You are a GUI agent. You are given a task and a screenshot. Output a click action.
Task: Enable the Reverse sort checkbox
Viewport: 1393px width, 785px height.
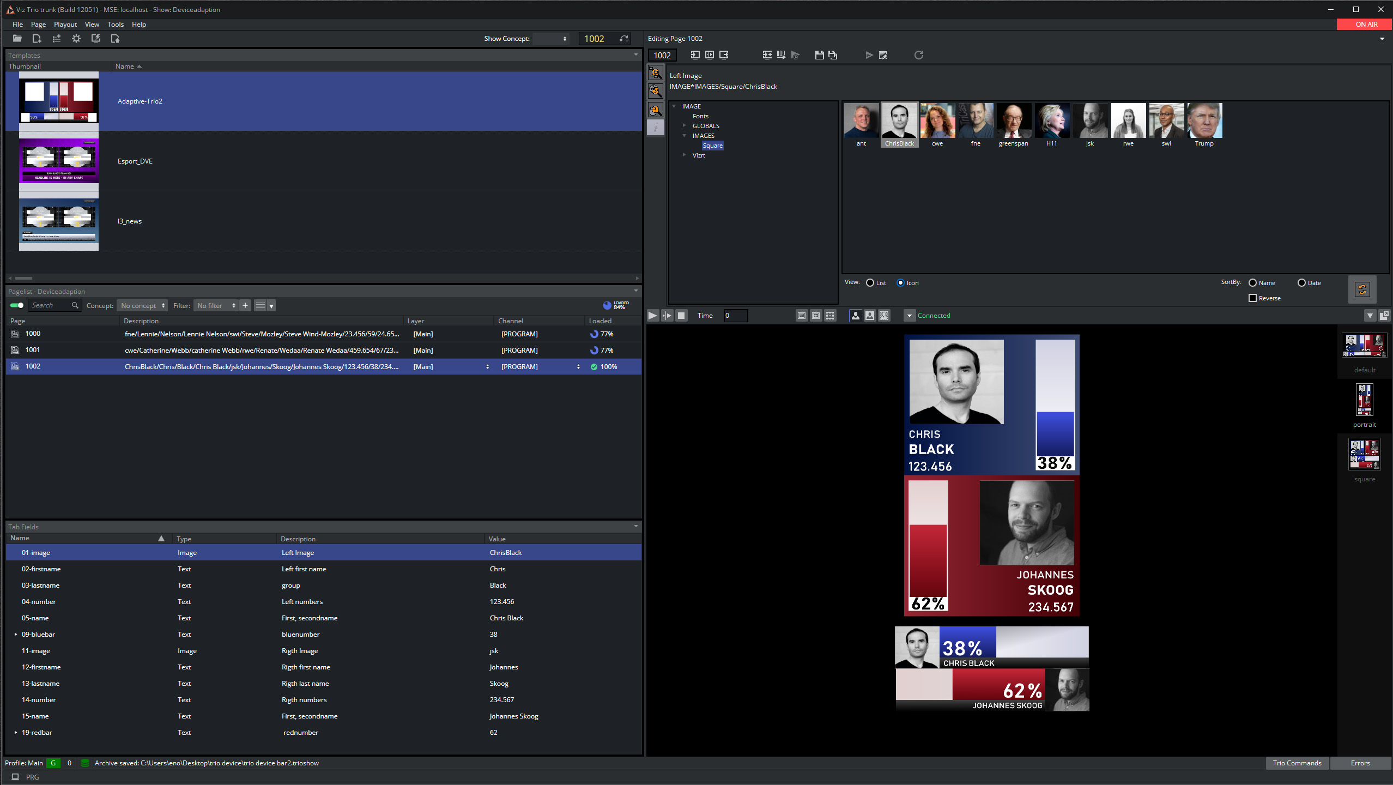pyautogui.click(x=1253, y=298)
